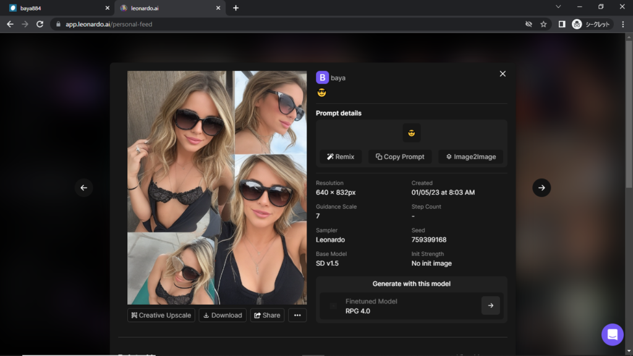Share this generated image
The image size is (633, 356).
[267, 315]
